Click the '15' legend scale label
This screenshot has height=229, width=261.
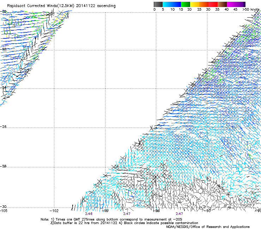point(181,10)
